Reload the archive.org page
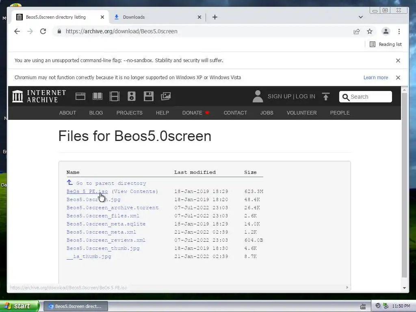Image resolution: width=416 pixels, height=312 pixels. [43, 31]
